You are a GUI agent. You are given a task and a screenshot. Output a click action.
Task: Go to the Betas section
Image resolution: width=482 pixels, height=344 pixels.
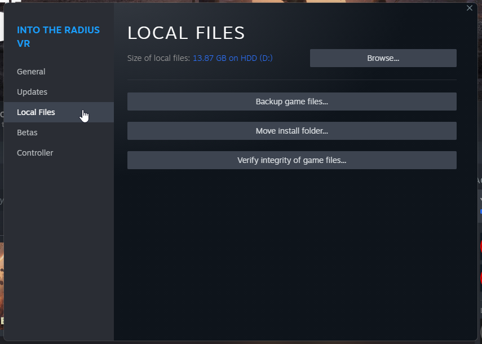tap(59, 133)
